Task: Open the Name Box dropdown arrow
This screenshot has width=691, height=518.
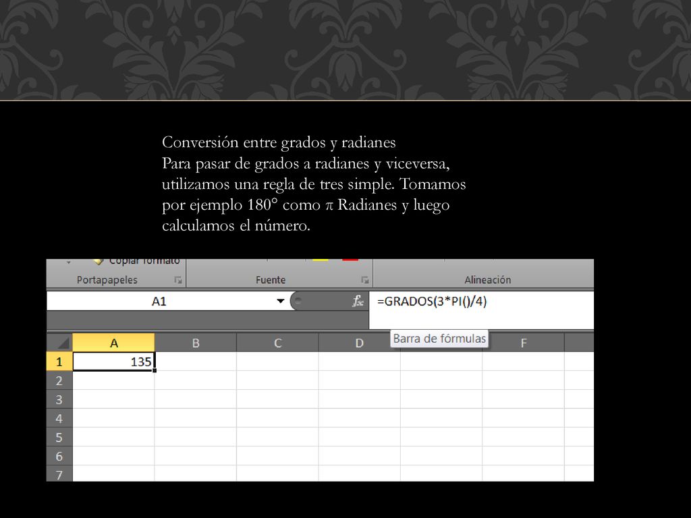Action: coord(280,301)
